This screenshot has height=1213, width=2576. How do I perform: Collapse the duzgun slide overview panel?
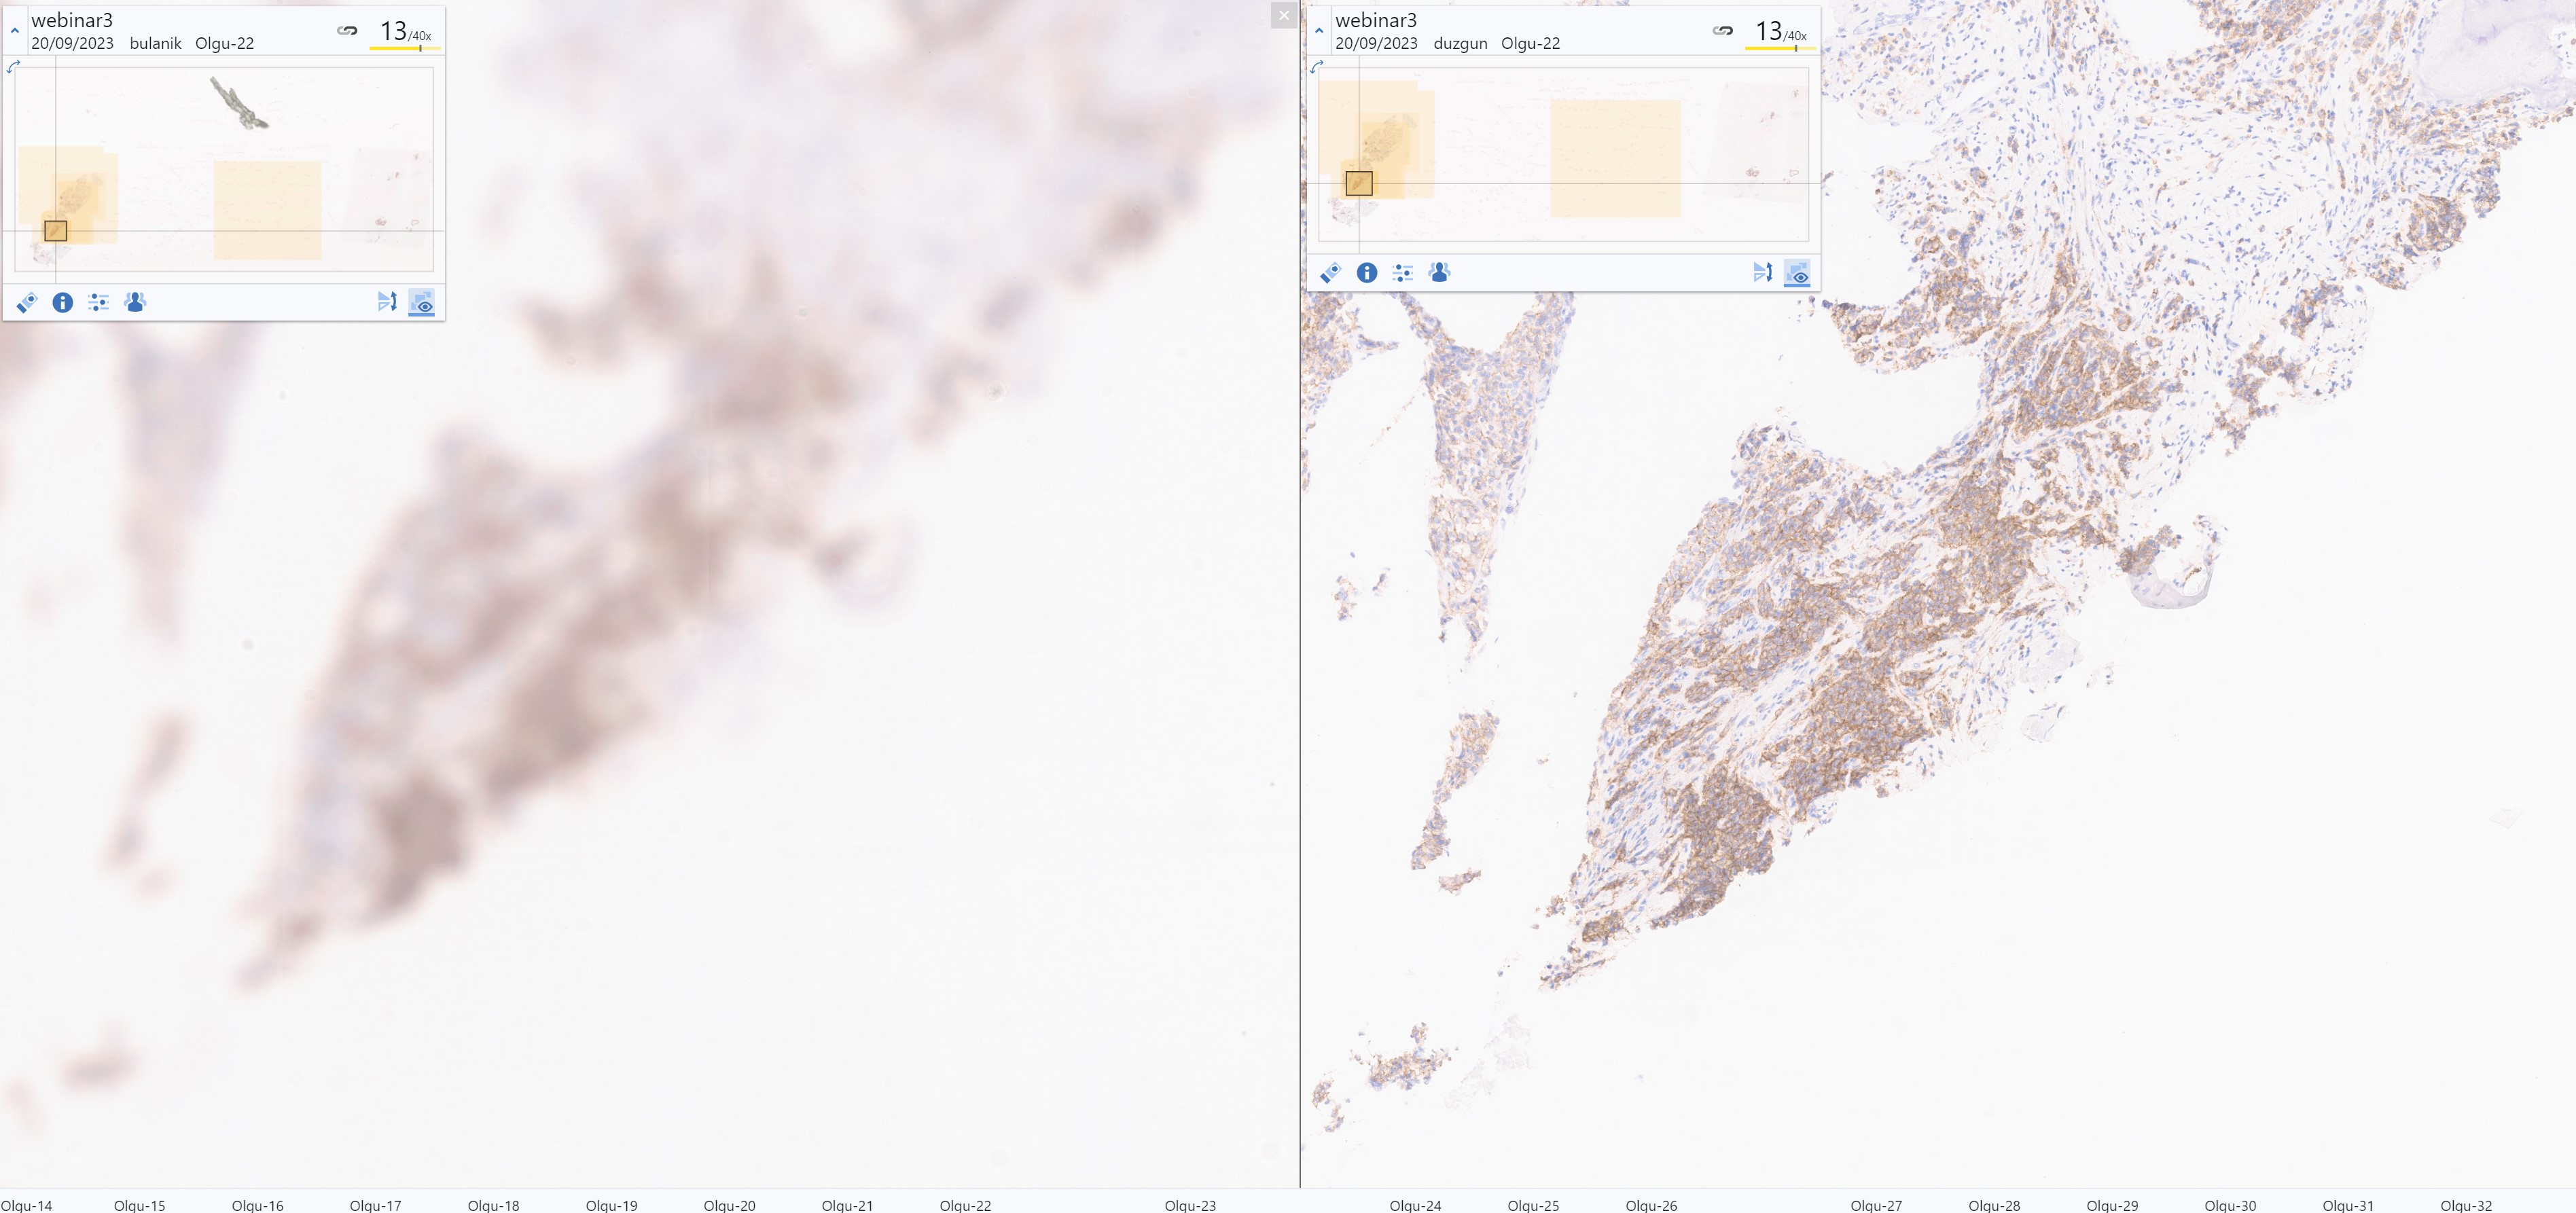click(x=1319, y=31)
